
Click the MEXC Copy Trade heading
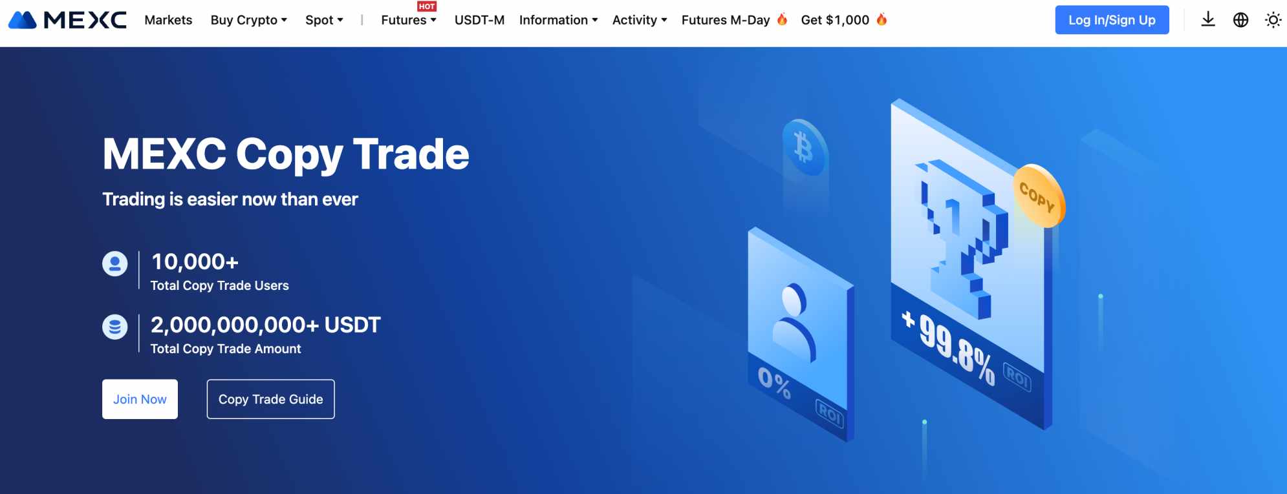click(286, 154)
